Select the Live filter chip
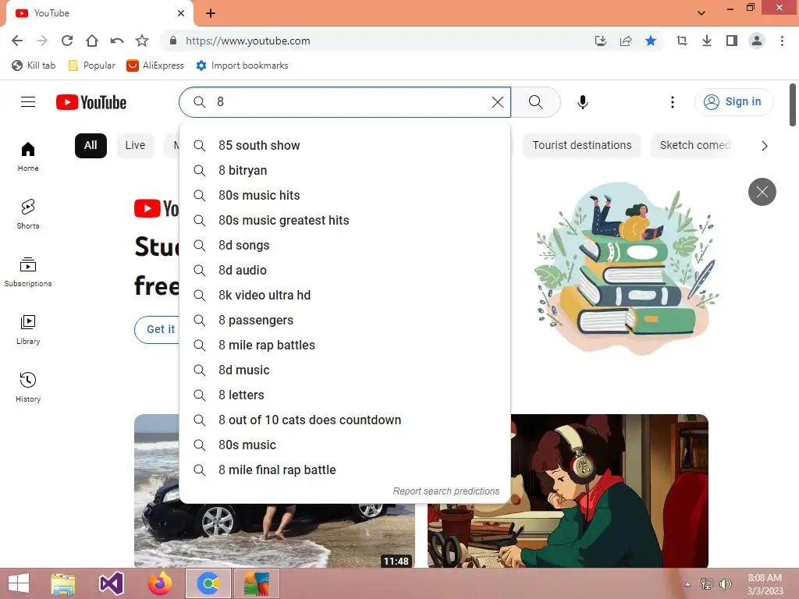Image resolution: width=799 pixels, height=599 pixels. (135, 146)
